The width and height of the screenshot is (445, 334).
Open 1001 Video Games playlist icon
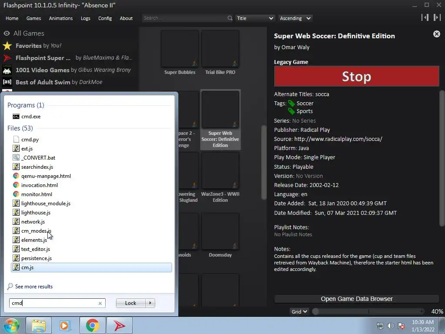[x=7, y=70]
